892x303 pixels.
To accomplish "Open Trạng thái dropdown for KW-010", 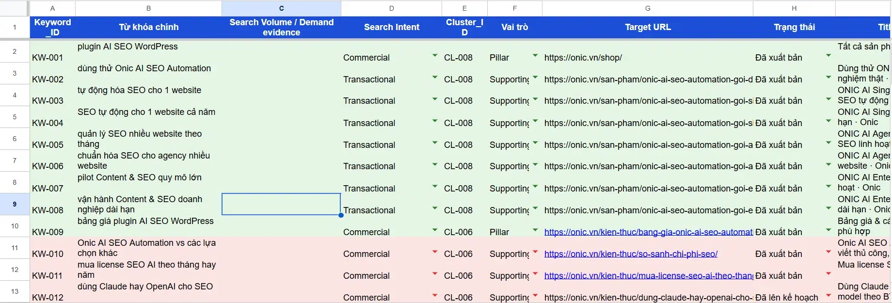I will 828,252.
